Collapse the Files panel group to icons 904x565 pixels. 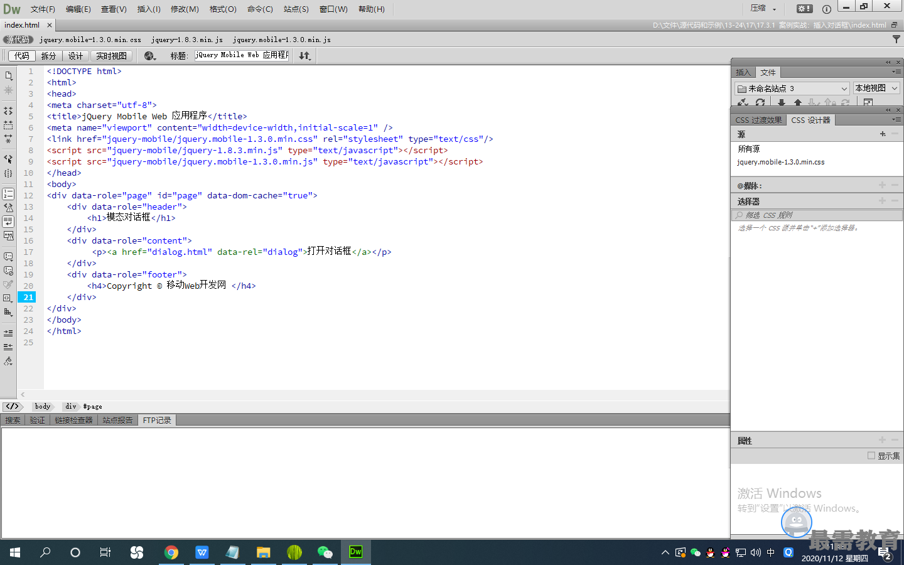click(x=888, y=62)
